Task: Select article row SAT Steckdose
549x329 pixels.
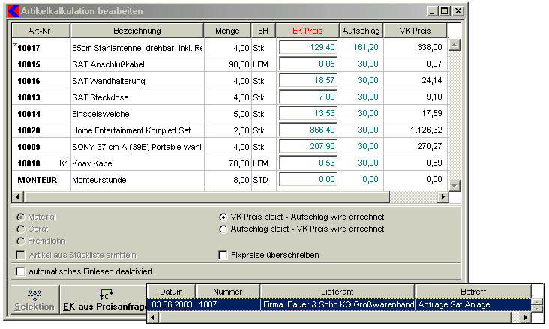Action: click(x=136, y=97)
